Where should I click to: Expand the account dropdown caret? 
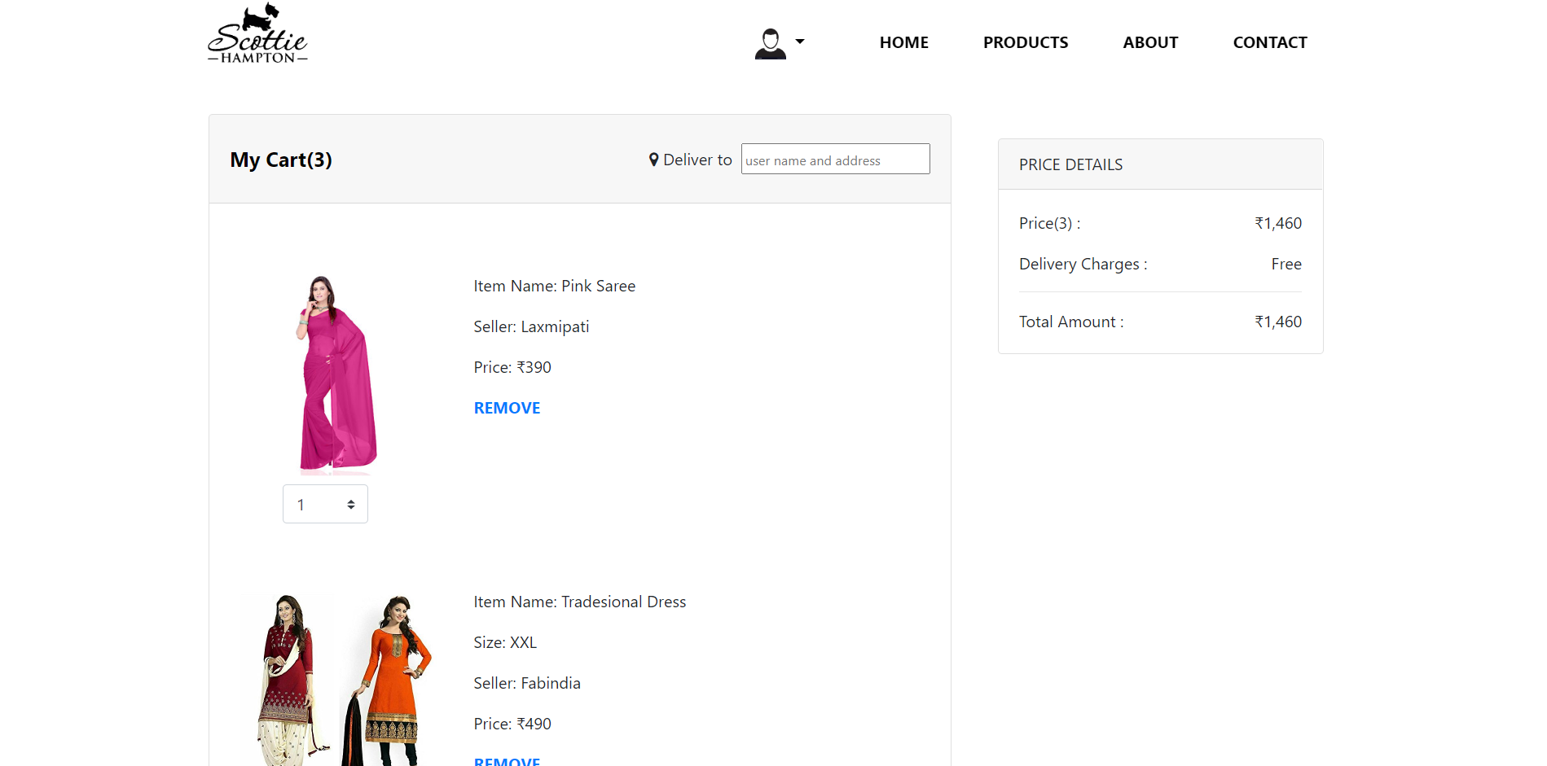pyautogui.click(x=800, y=42)
